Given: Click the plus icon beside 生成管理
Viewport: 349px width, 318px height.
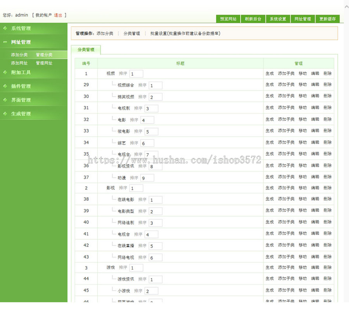Looking at the screenshot, I should (5, 114).
